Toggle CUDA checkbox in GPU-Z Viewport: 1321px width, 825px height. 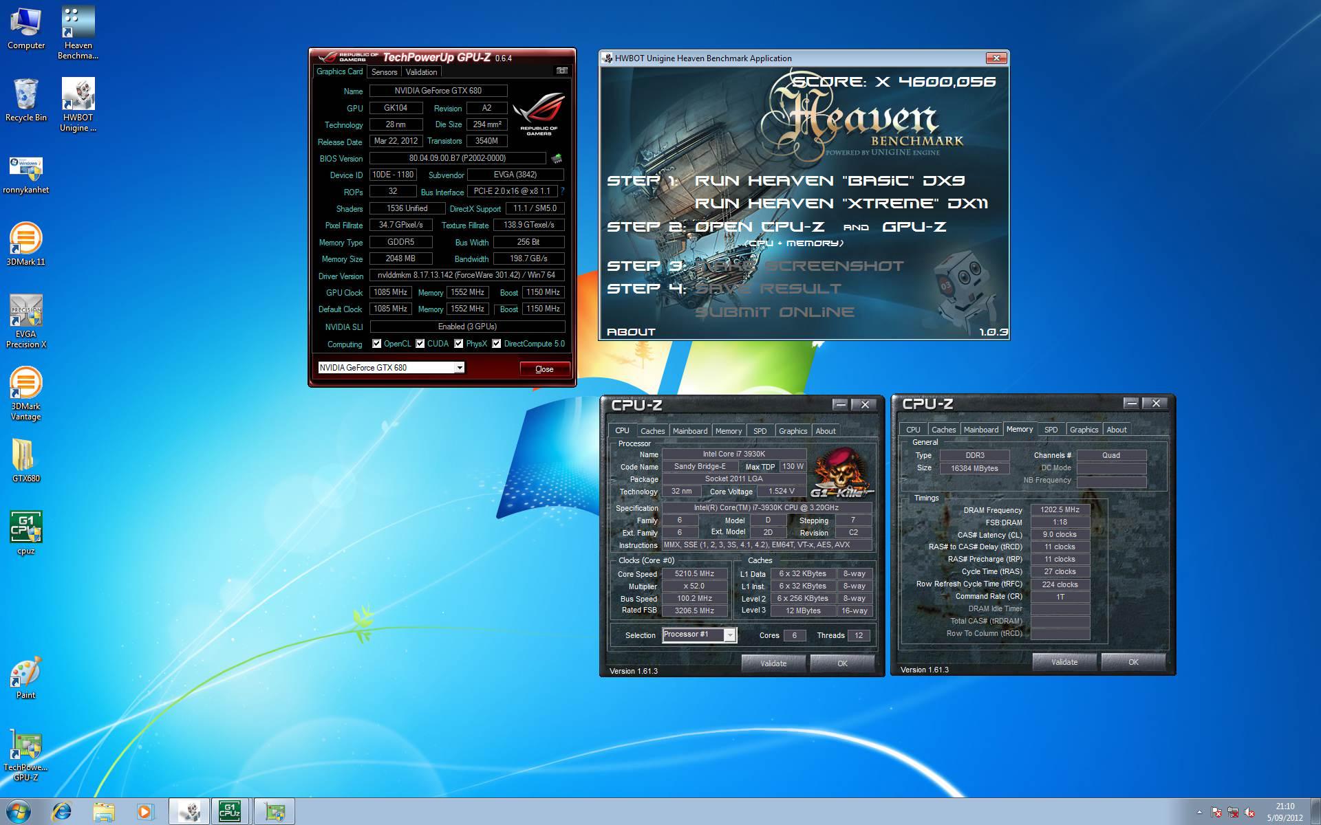420,344
